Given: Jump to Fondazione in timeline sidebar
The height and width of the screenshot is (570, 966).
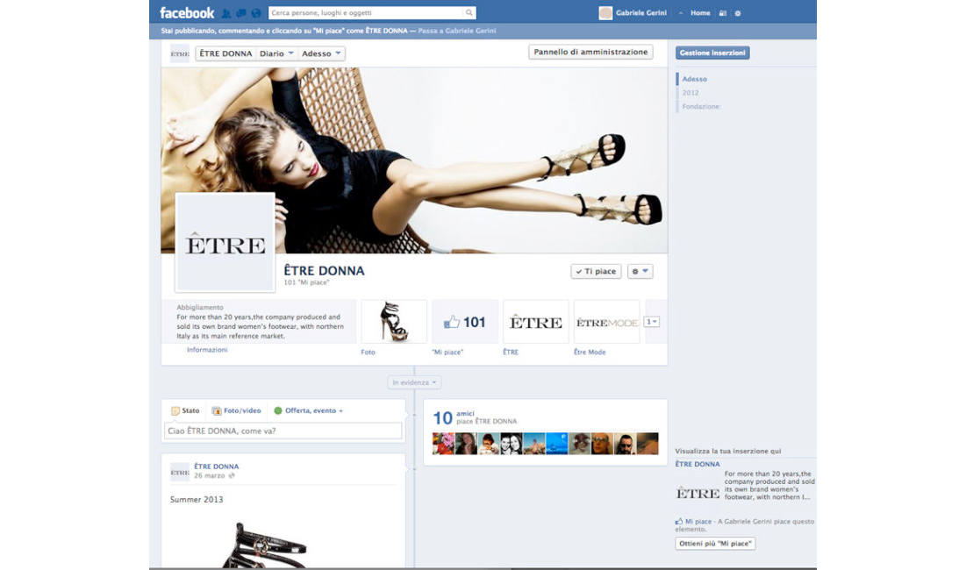Looking at the screenshot, I should click(x=701, y=106).
